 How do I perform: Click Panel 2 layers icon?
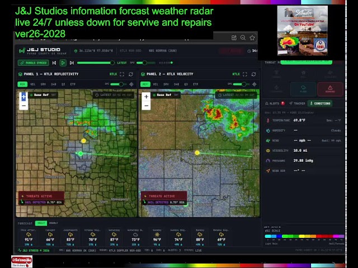pos(143,74)
